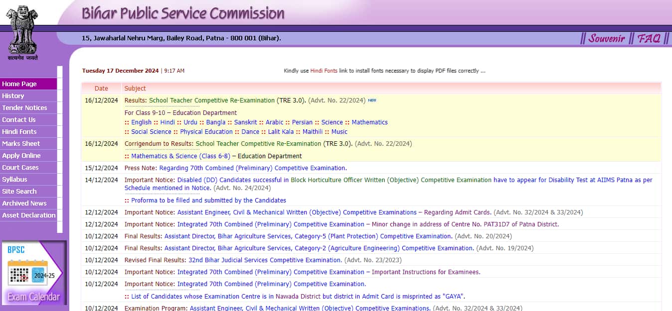672x311 pixels.
Task: Open the Lalit Kala subject result
Action: [x=281, y=132]
